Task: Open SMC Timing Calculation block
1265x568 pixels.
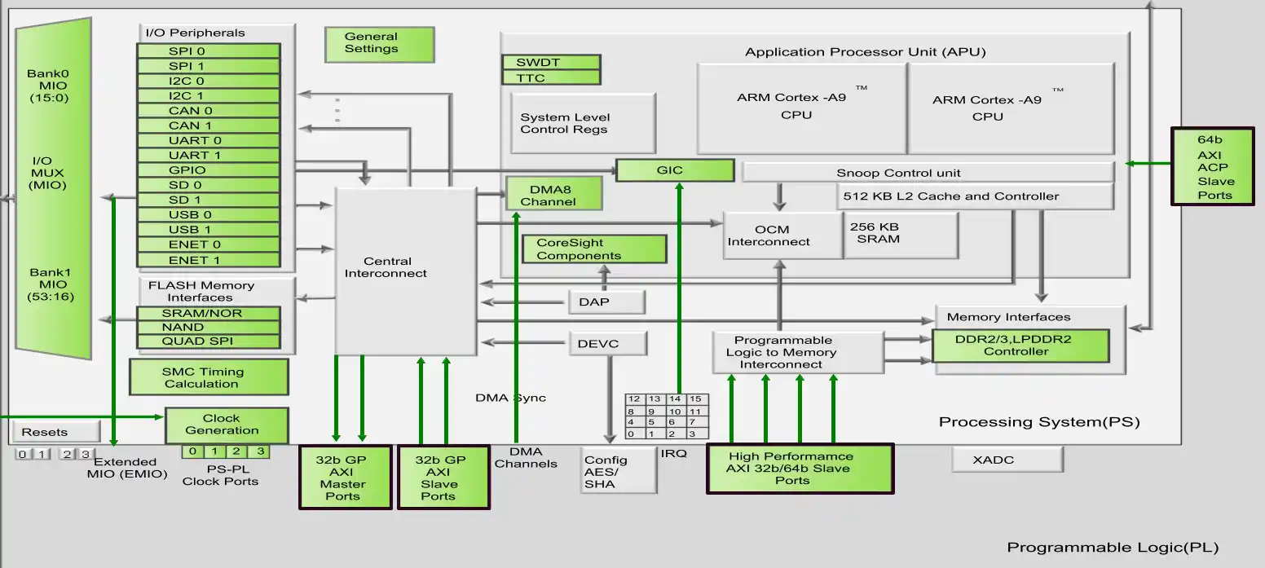Action: (209, 377)
